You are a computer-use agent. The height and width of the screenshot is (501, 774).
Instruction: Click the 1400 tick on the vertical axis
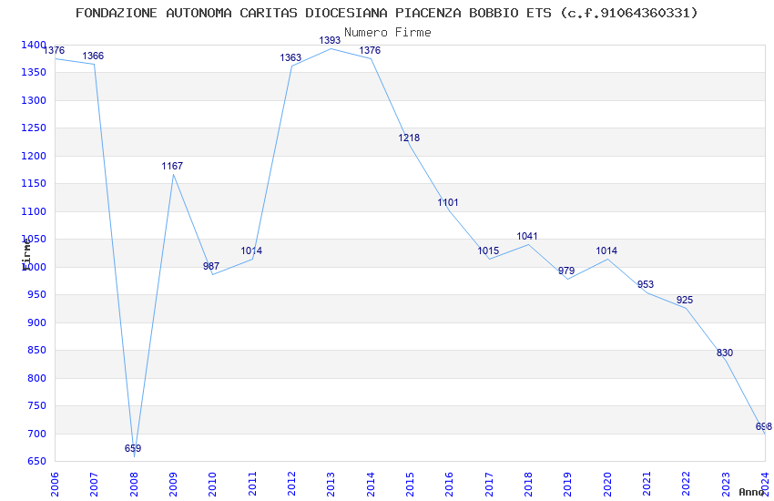tap(34, 45)
